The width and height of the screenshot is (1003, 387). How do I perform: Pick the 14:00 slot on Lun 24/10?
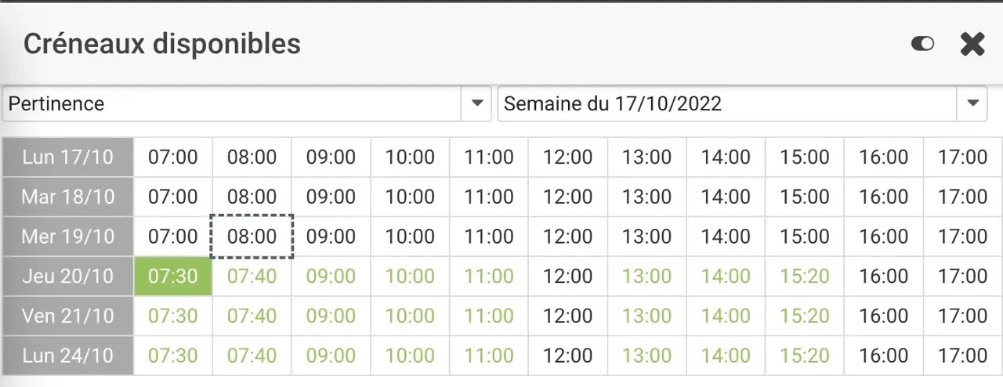click(x=726, y=356)
